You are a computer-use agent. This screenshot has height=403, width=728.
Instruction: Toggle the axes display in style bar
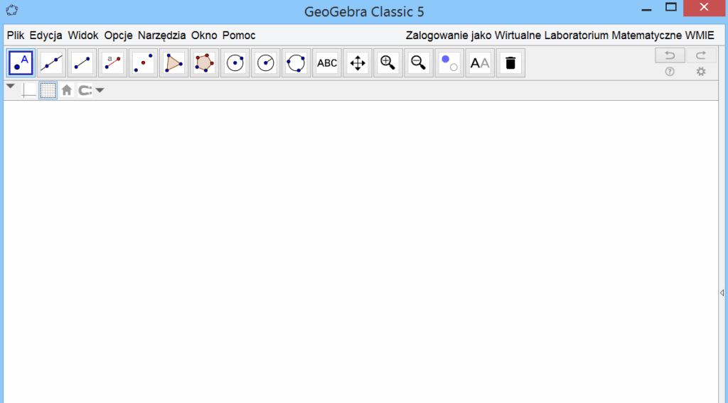click(x=28, y=90)
